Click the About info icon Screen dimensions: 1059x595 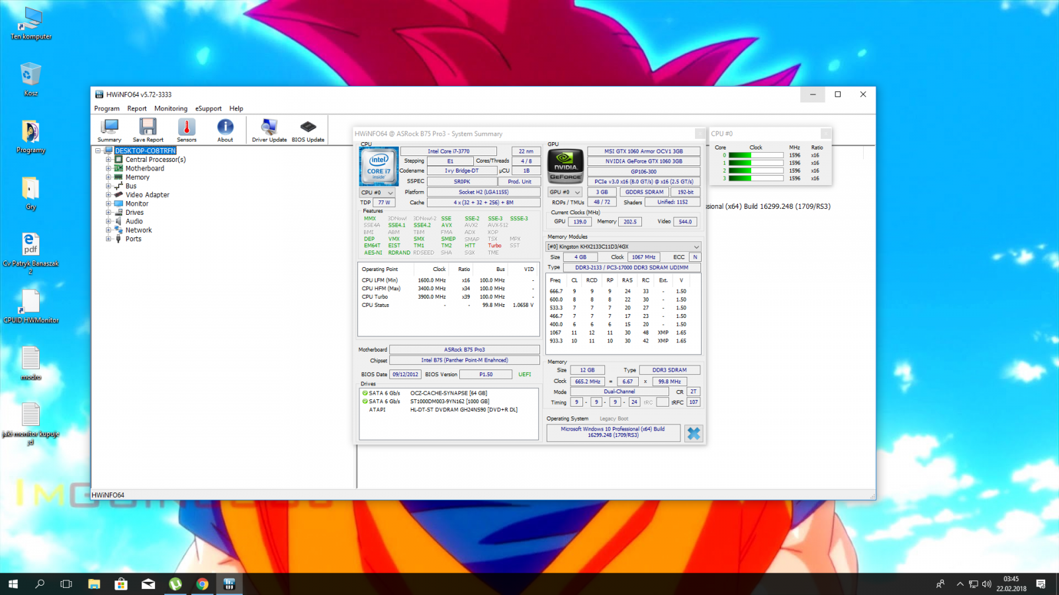(225, 130)
